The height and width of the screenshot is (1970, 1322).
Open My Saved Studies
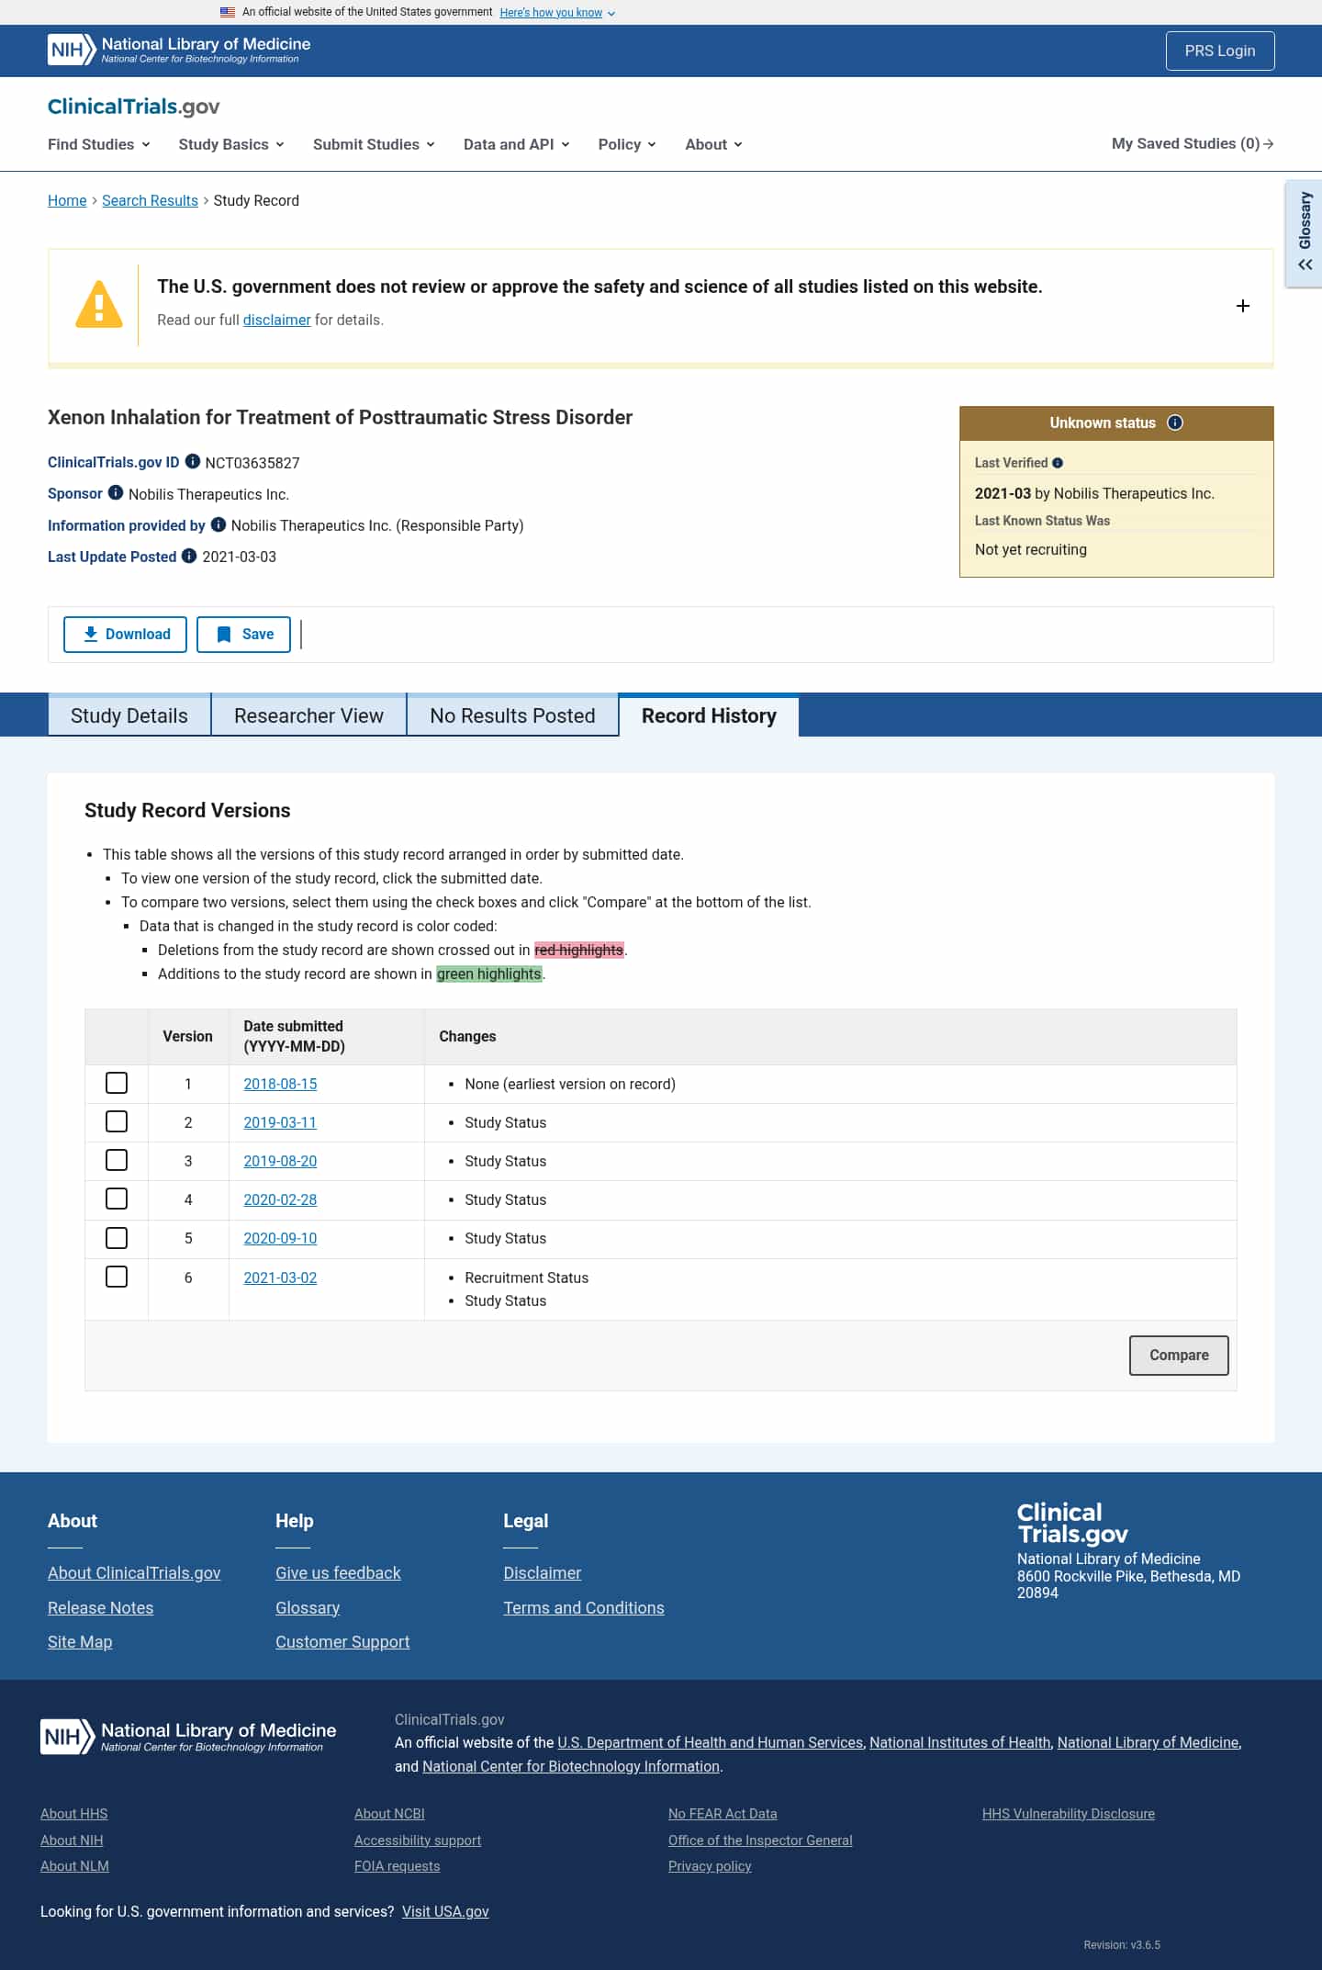point(1193,143)
